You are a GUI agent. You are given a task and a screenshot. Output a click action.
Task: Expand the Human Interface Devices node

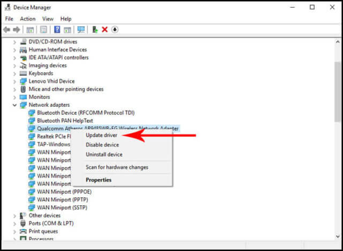click(14, 50)
